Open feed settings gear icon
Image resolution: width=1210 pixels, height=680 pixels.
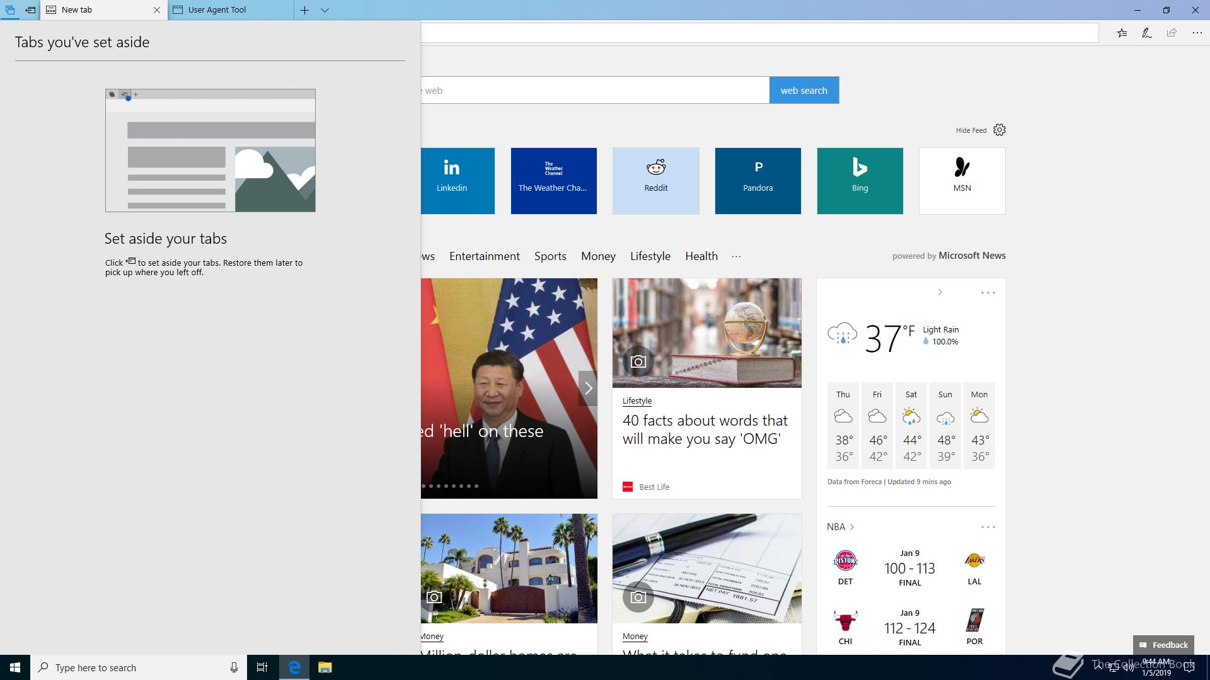click(1000, 130)
